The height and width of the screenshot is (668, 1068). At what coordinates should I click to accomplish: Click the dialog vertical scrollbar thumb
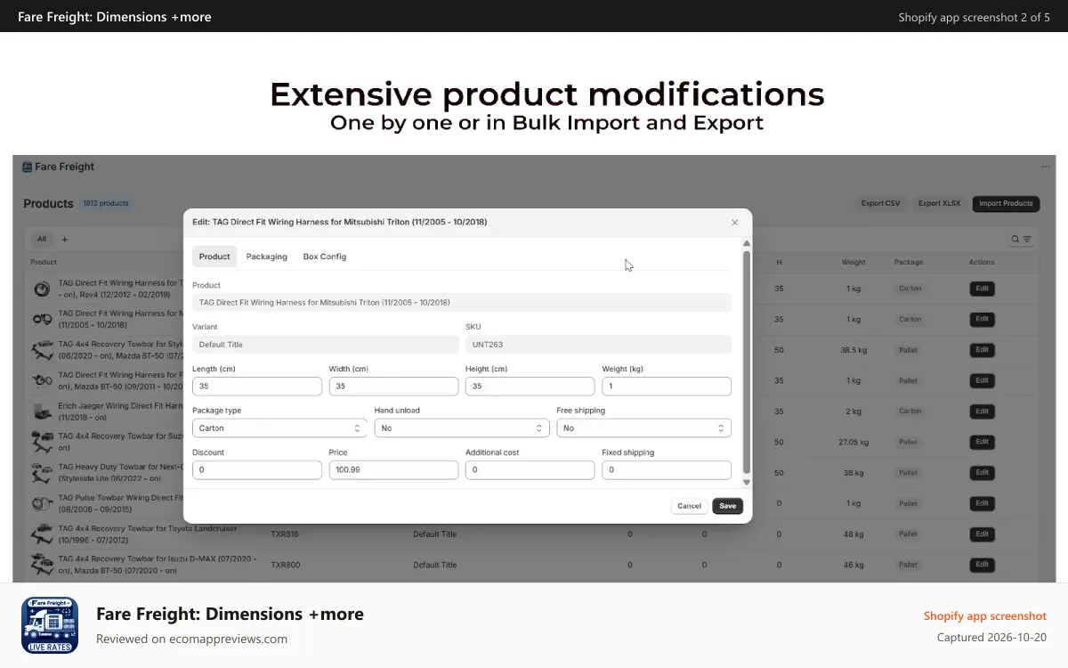[x=747, y=362]
